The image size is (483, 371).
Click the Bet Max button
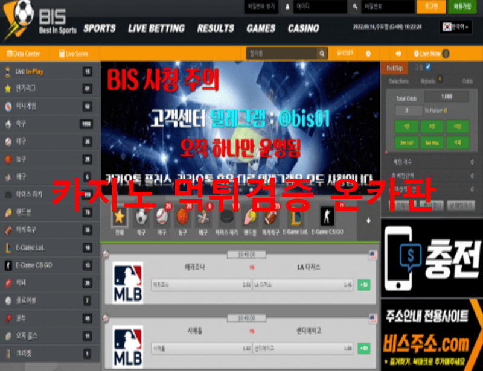(432, 143)
